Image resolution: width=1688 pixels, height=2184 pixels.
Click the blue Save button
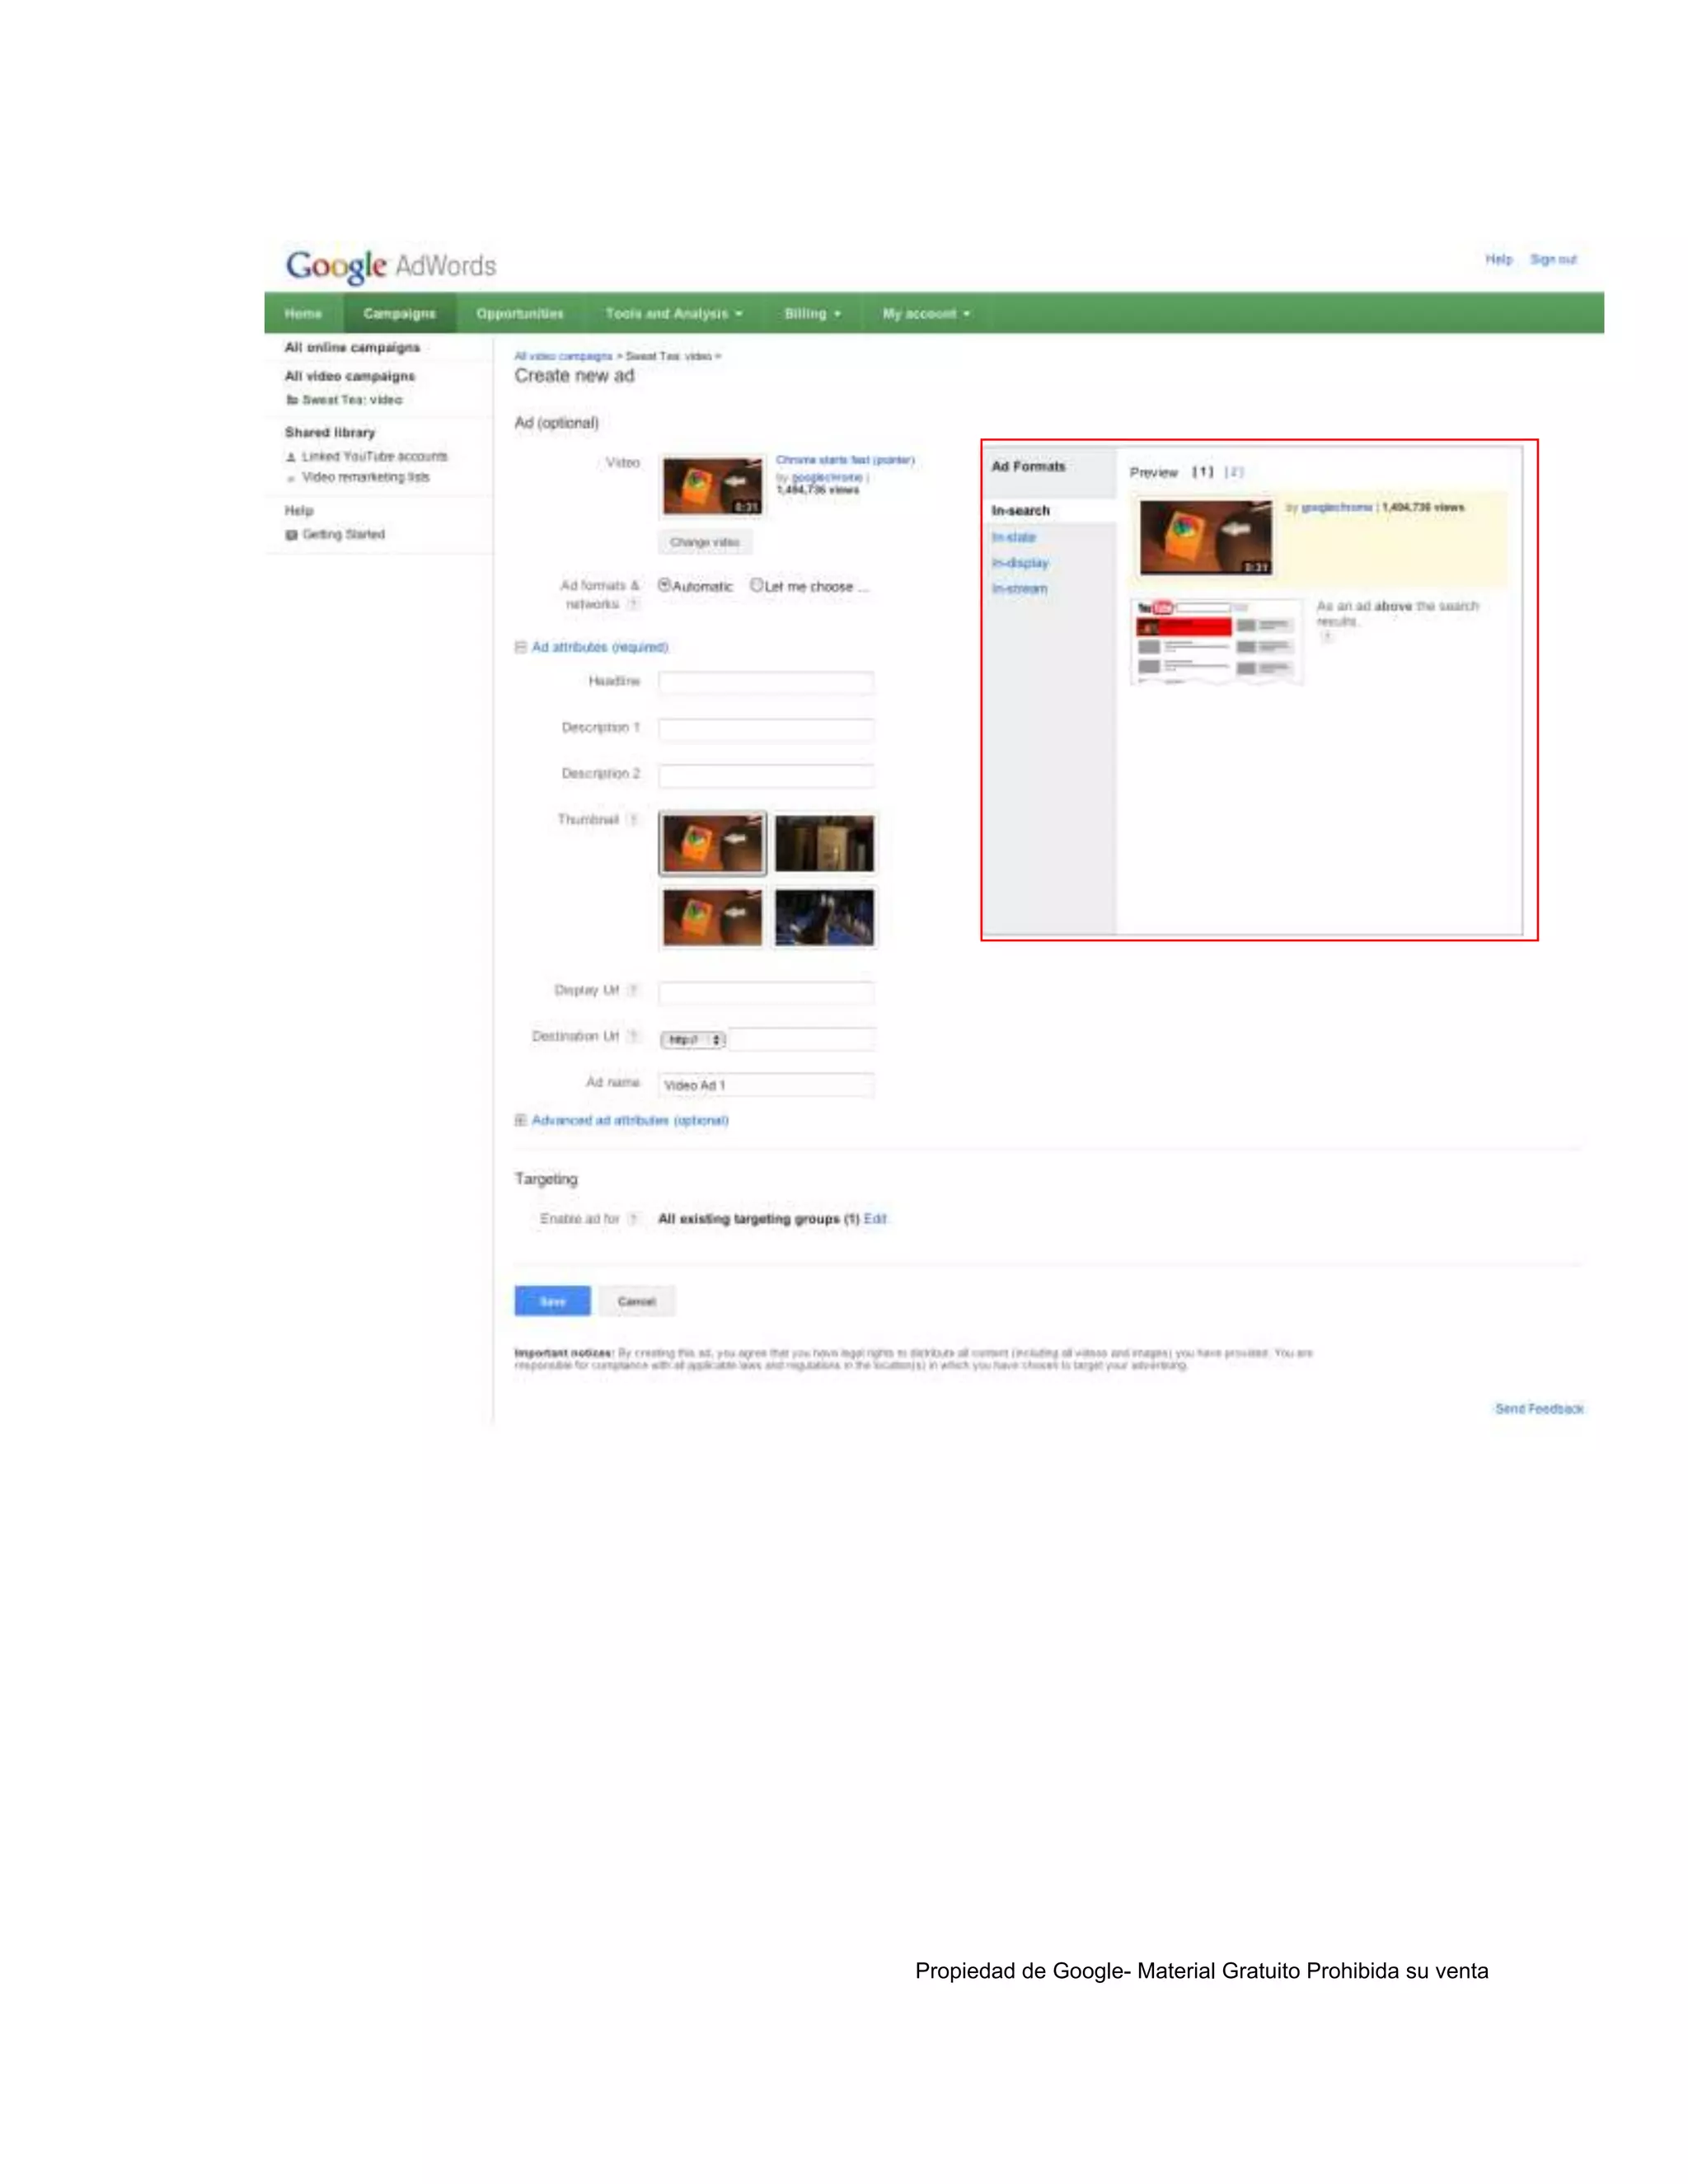click(x=552, y=1301)
